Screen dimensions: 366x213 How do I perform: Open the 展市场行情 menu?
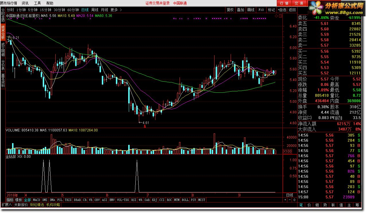9,3
